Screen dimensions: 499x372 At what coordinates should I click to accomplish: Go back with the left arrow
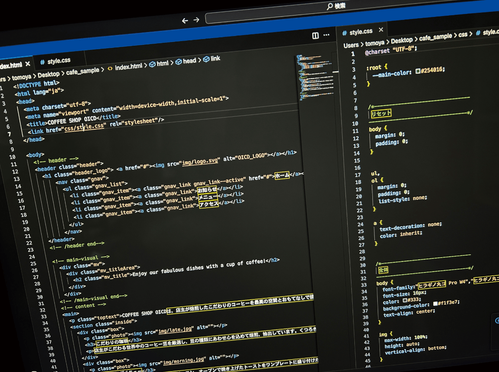point(185,21)
